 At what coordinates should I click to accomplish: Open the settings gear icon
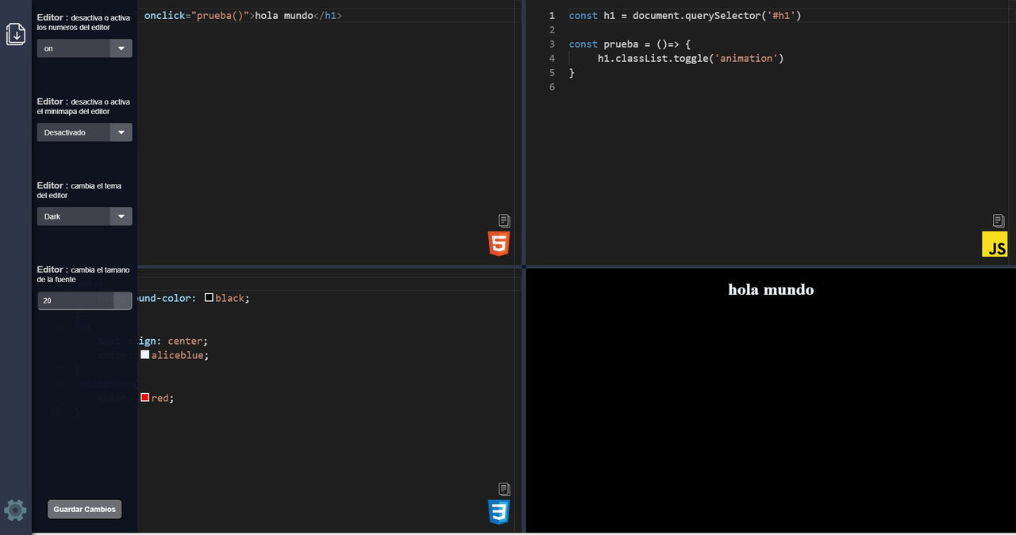(x=16, y=510)
